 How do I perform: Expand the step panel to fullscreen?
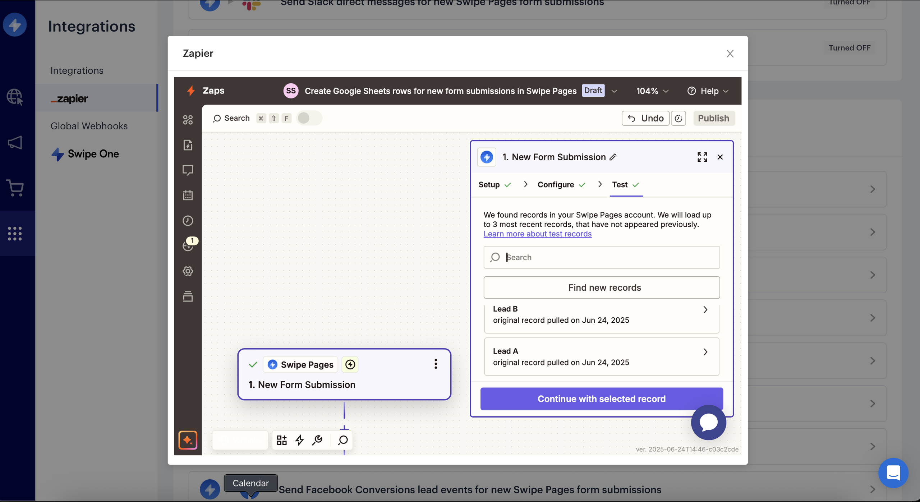pos(702,157)
